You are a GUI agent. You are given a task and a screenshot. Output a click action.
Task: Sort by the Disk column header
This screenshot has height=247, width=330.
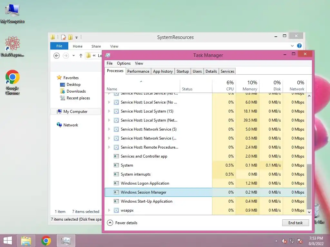click(271, 86)
